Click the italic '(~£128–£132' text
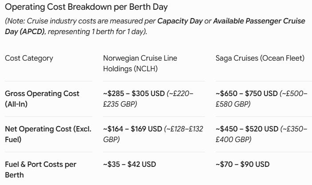 (x=183, y=129)
